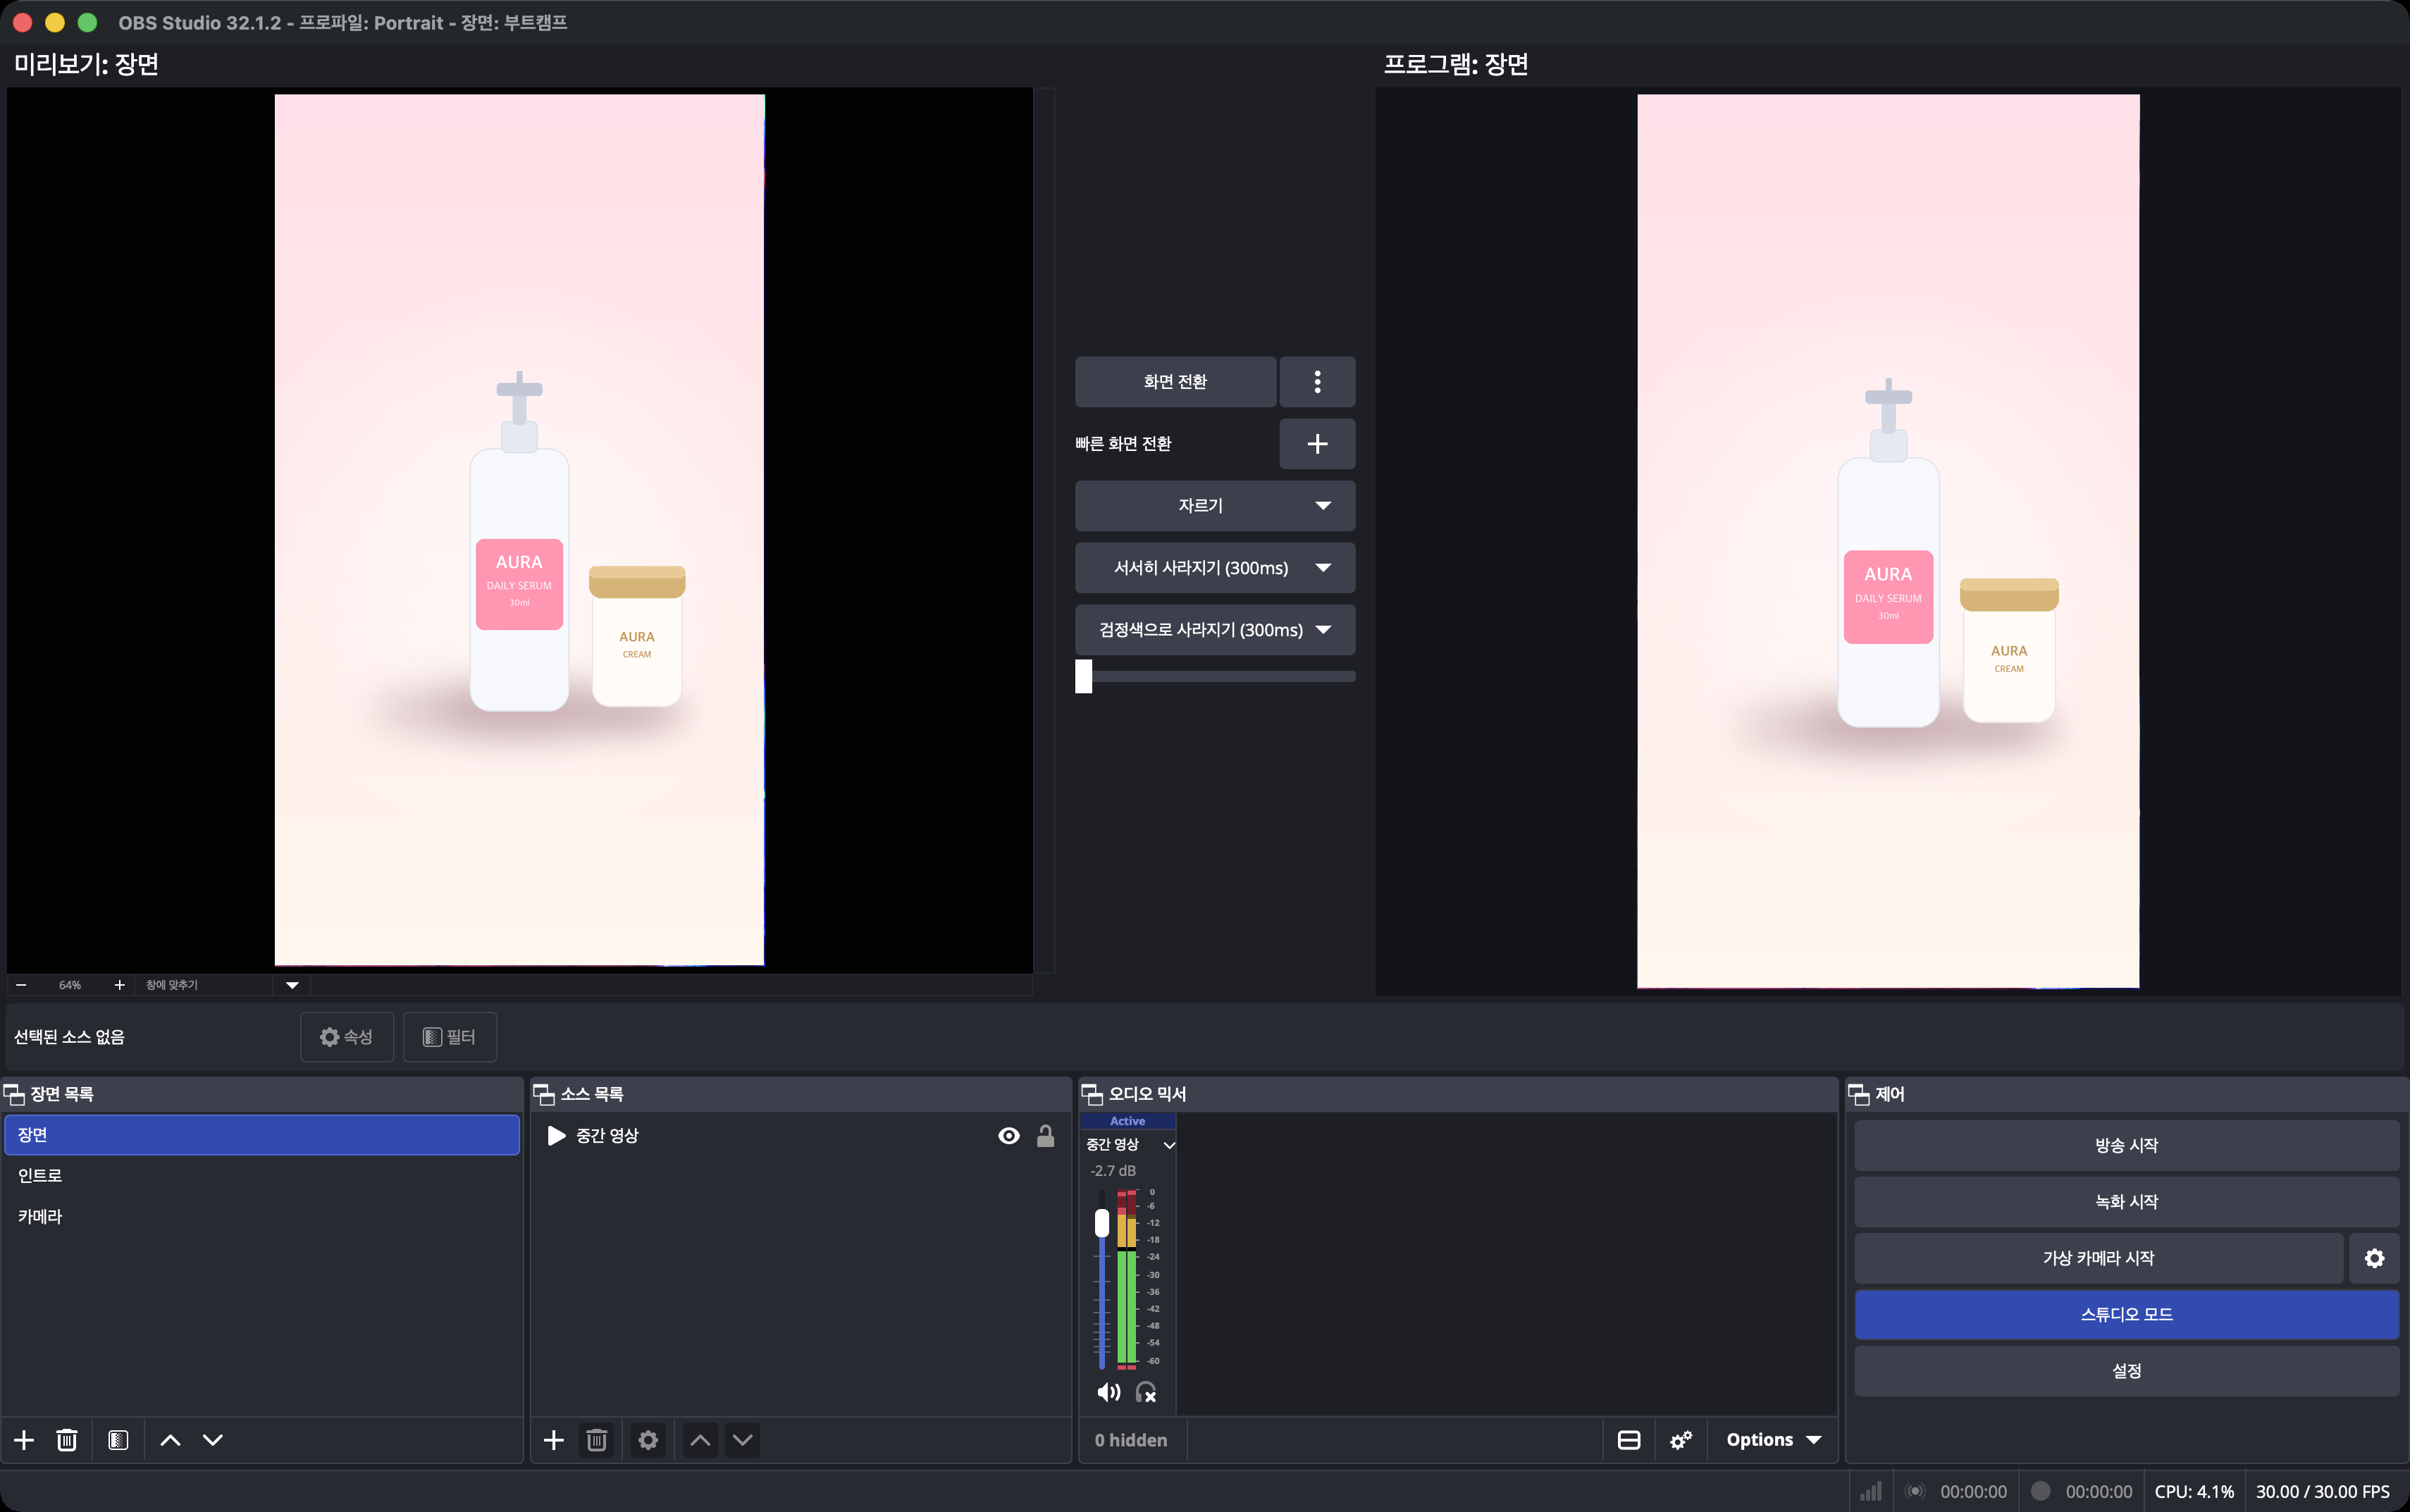Select 중간 영상 source row
Screen dimensions: 2410x1512
[x=800, y=1136]
